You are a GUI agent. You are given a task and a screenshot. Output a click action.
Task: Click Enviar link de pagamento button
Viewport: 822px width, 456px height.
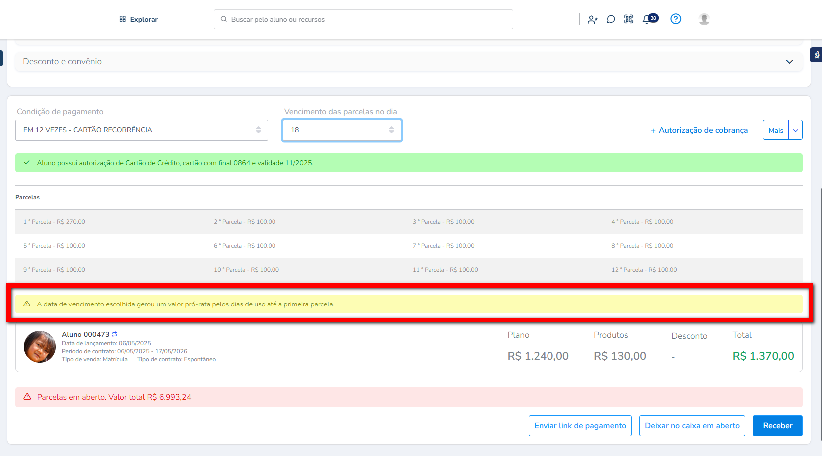click(x=580, y=426)
